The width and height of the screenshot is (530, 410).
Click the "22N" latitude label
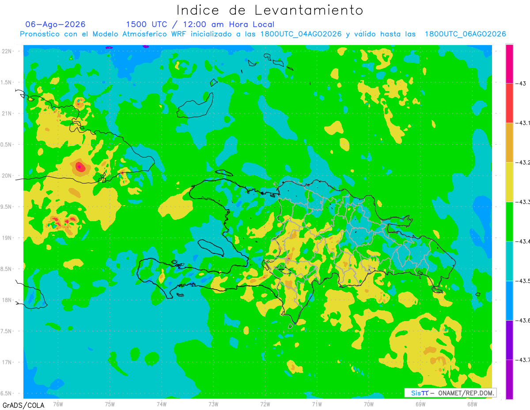pos(7,51)
